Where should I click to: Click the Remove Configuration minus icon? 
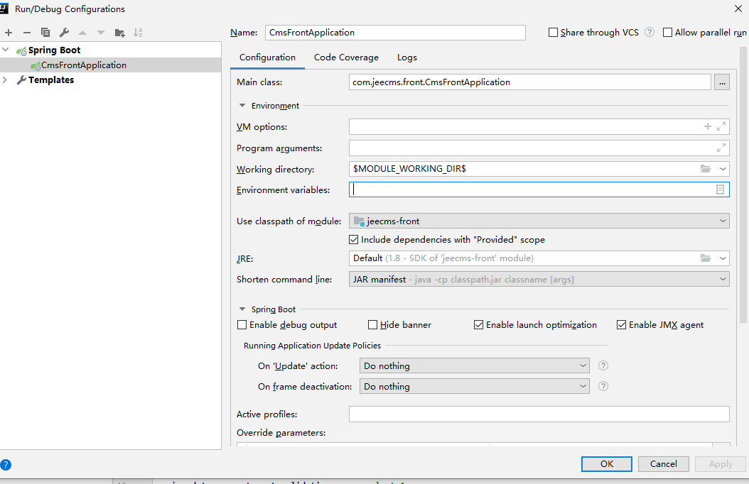click(27, 33)
